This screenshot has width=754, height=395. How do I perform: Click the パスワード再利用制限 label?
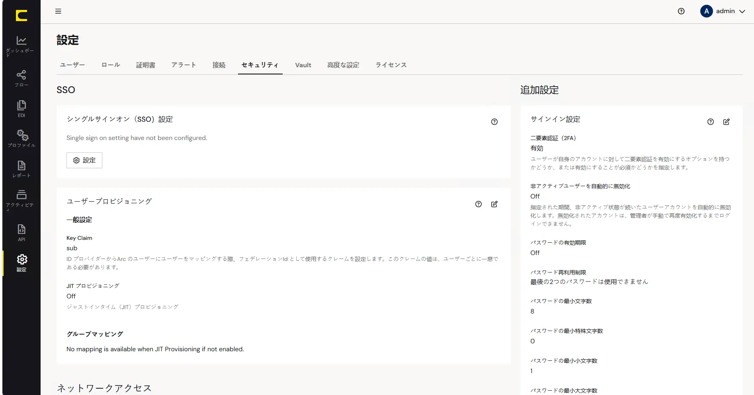pos(558,272)
